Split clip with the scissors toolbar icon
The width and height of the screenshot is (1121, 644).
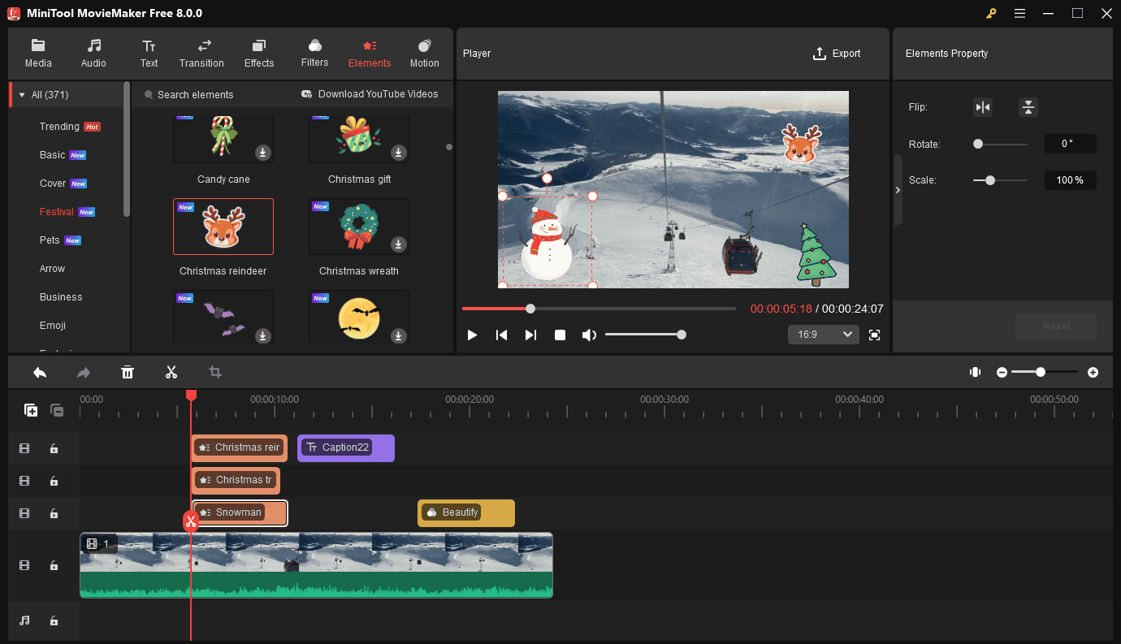[x=171, y=372]
